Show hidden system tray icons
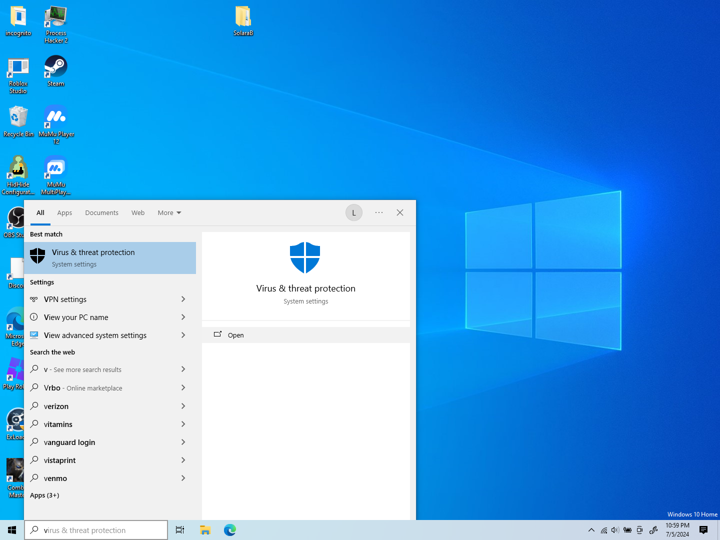The image size is (720, 540). coord(591,530)
